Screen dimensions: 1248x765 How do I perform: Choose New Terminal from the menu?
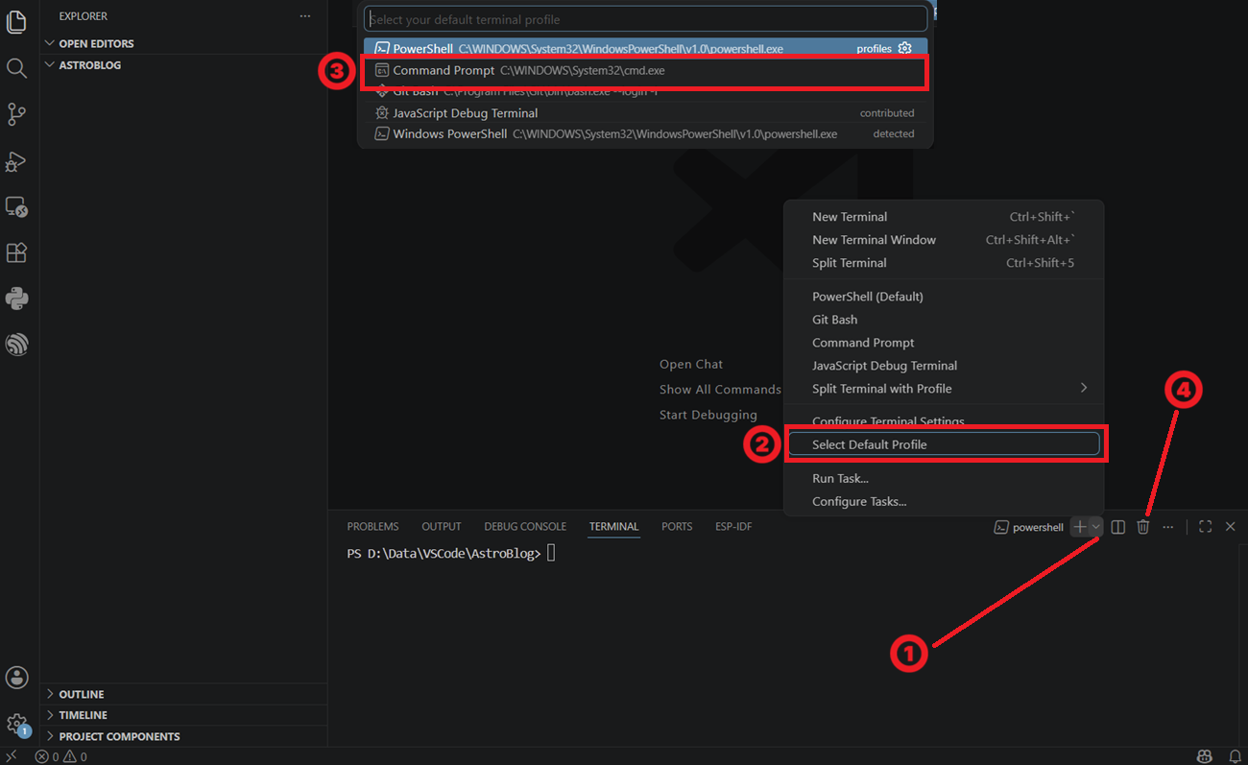944,217
